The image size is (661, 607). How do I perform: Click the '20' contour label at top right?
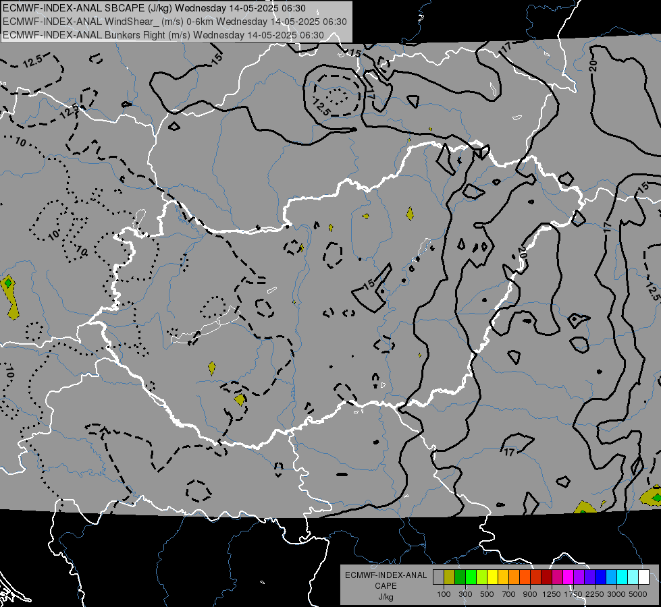coord(593,65)
